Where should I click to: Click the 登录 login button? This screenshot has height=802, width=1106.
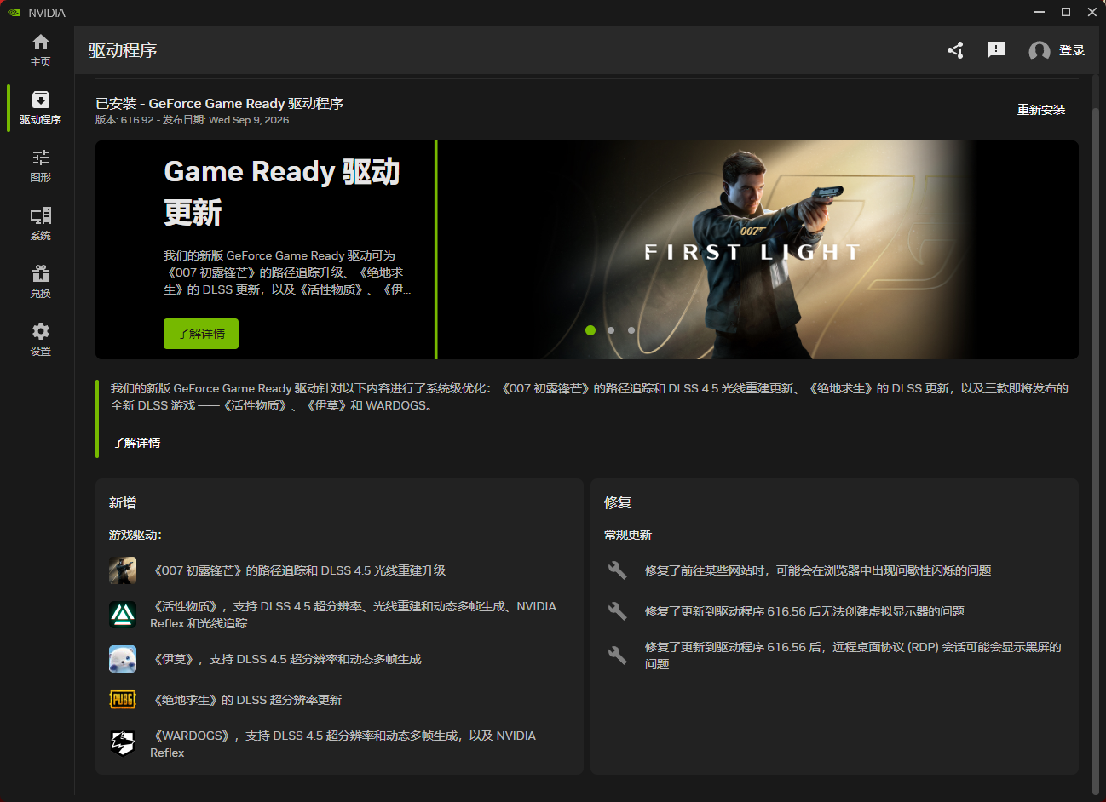[x=1072, y=50]
